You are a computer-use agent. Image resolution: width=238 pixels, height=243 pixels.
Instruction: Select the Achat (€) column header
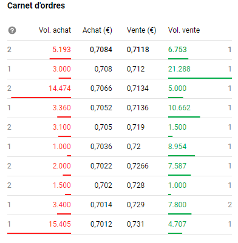coord(97,30)
